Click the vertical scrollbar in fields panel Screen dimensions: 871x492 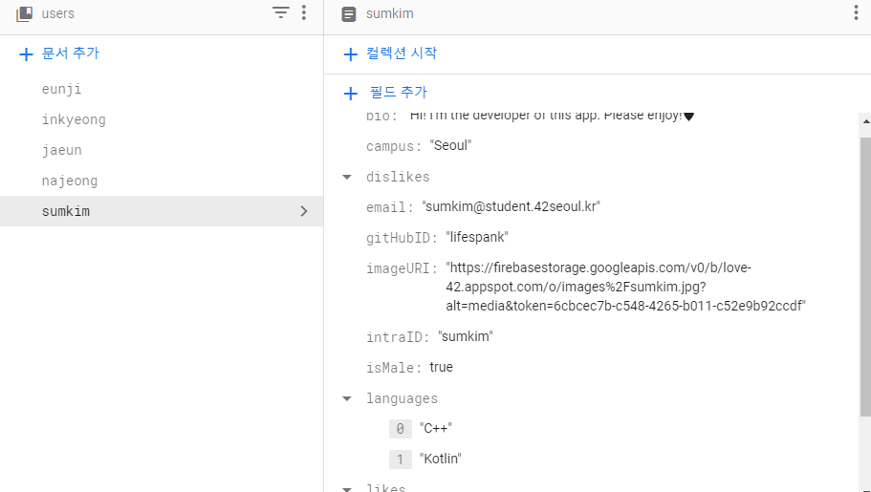[864, 277]
